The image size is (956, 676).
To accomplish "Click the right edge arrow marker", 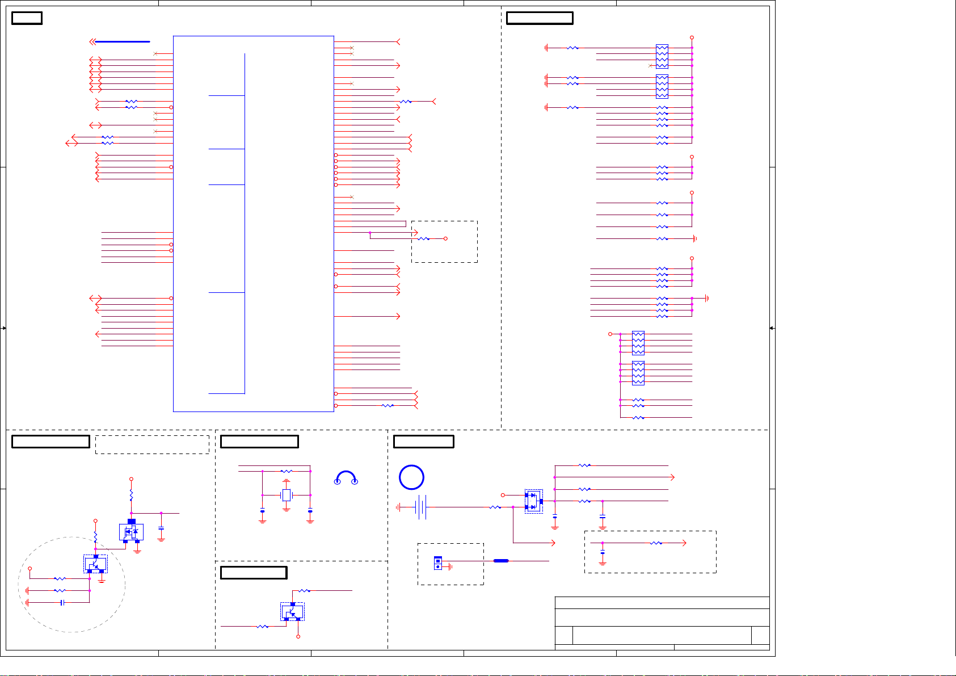I will [772, 328].
